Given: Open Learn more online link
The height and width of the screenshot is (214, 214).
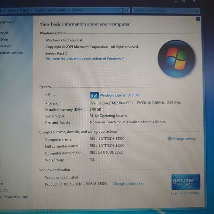Looking at the screenshot, I should [186, 193].
